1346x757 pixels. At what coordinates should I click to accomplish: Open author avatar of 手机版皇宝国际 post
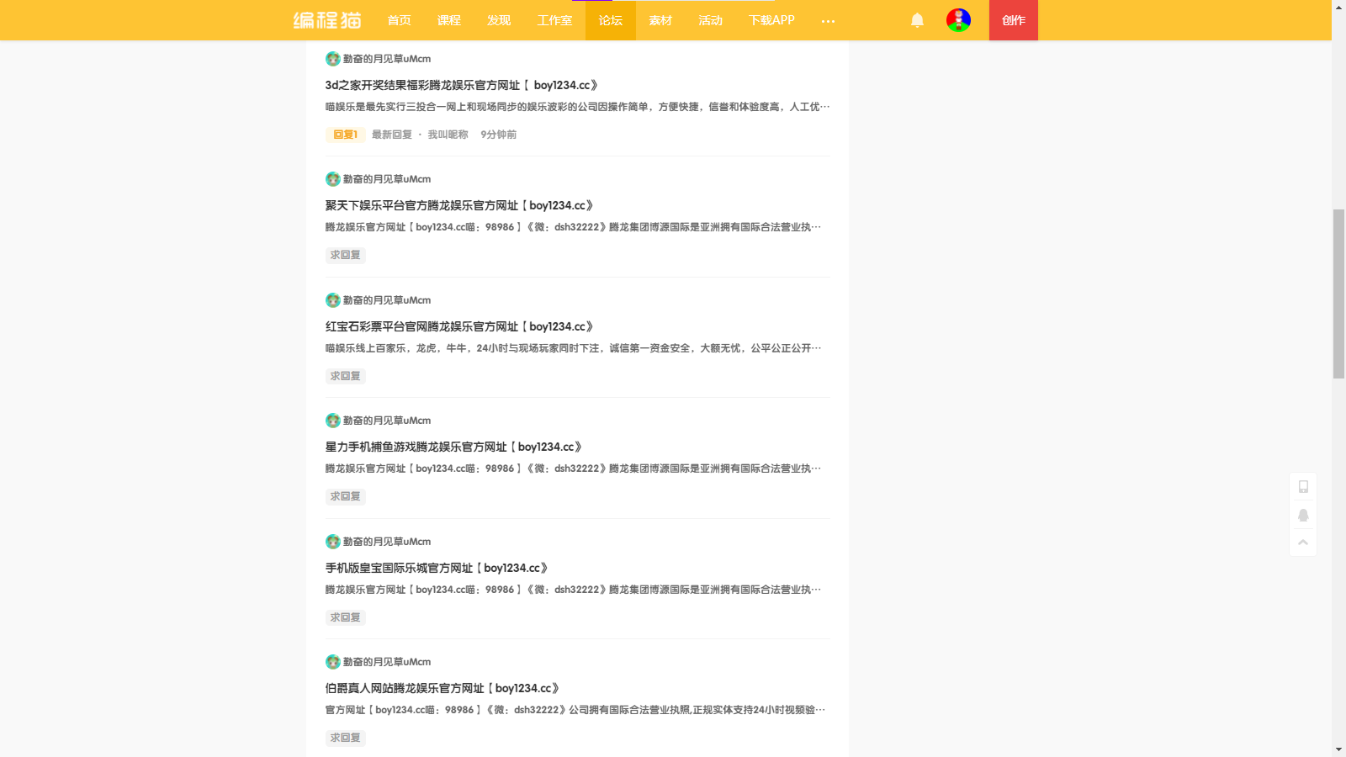(x=333, y=542)
